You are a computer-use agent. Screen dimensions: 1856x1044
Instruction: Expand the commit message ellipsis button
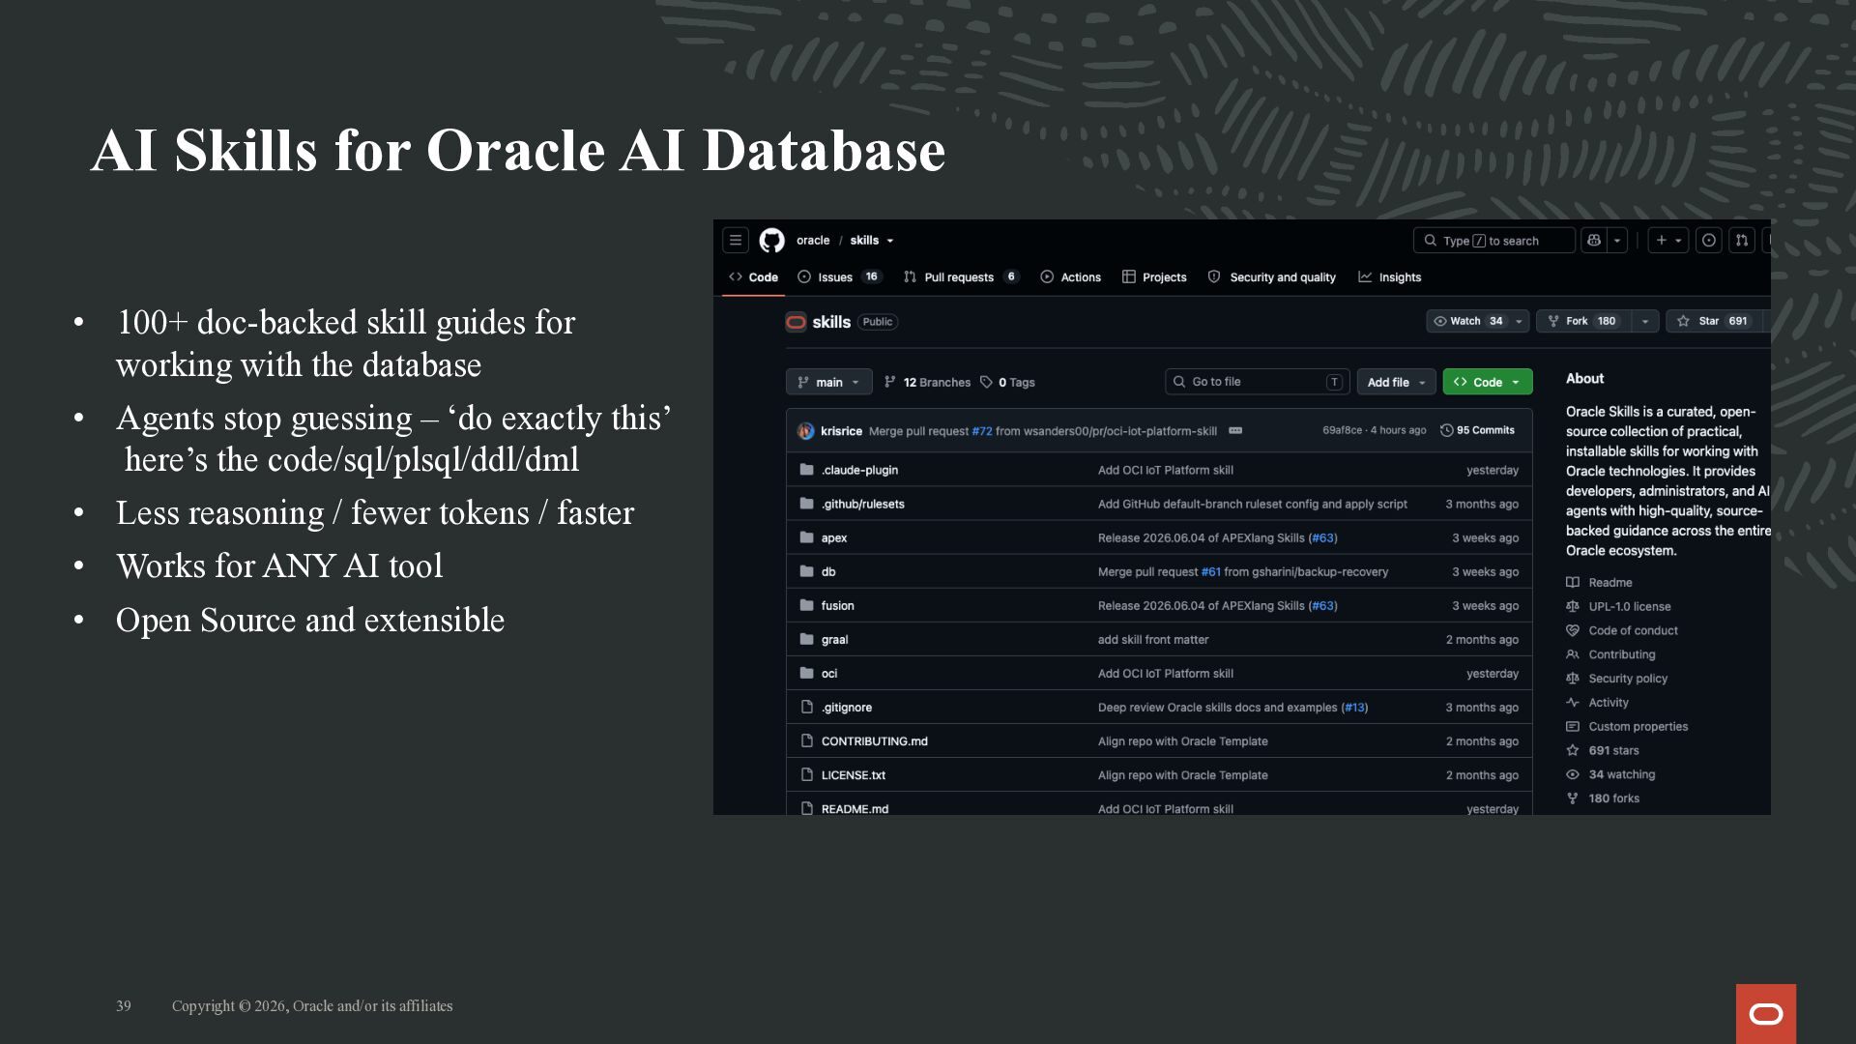pyautogui.click(x=1235, y=431)
